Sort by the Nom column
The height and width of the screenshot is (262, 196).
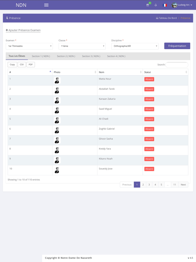pyautogui.click(x=120, y=72)
